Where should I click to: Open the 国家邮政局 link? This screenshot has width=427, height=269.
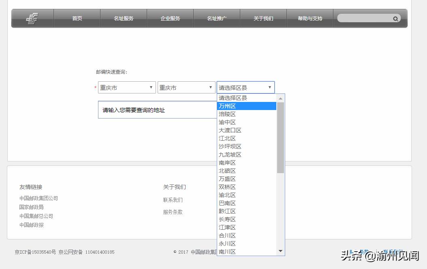(31, 207)
